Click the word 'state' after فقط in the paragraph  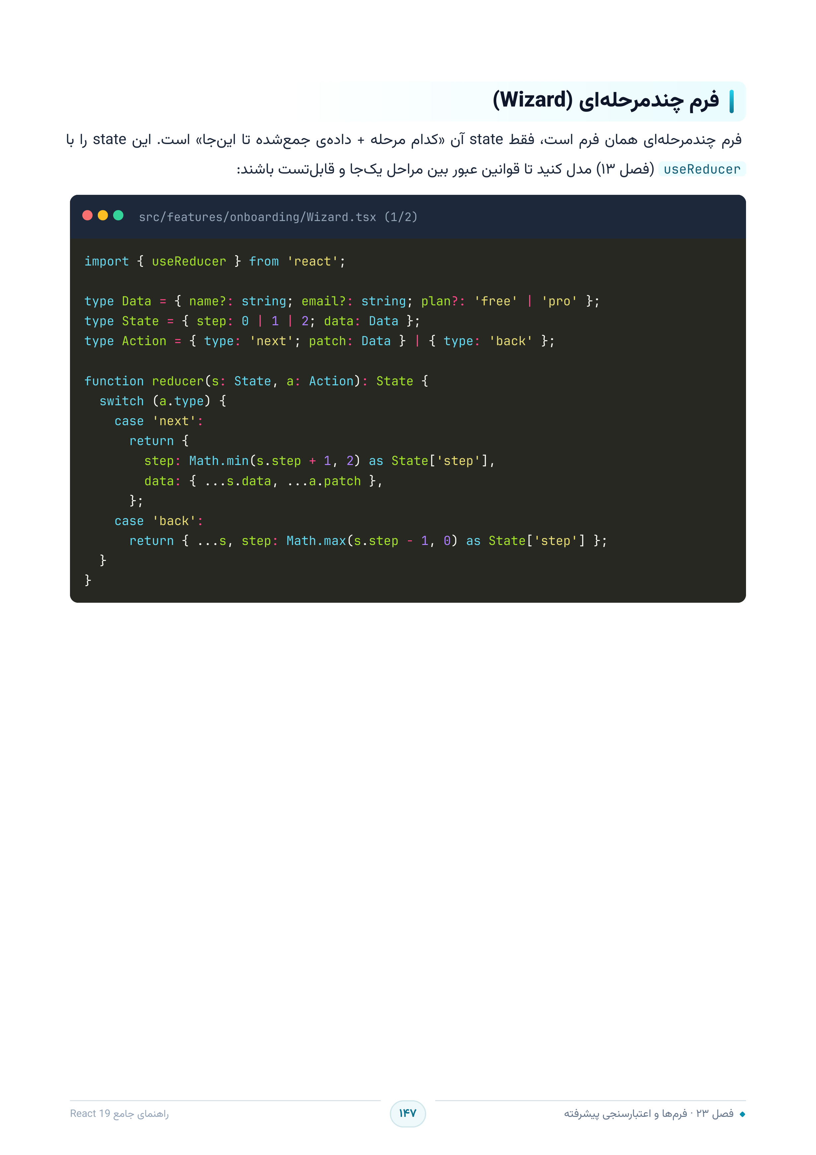[486, 139]
